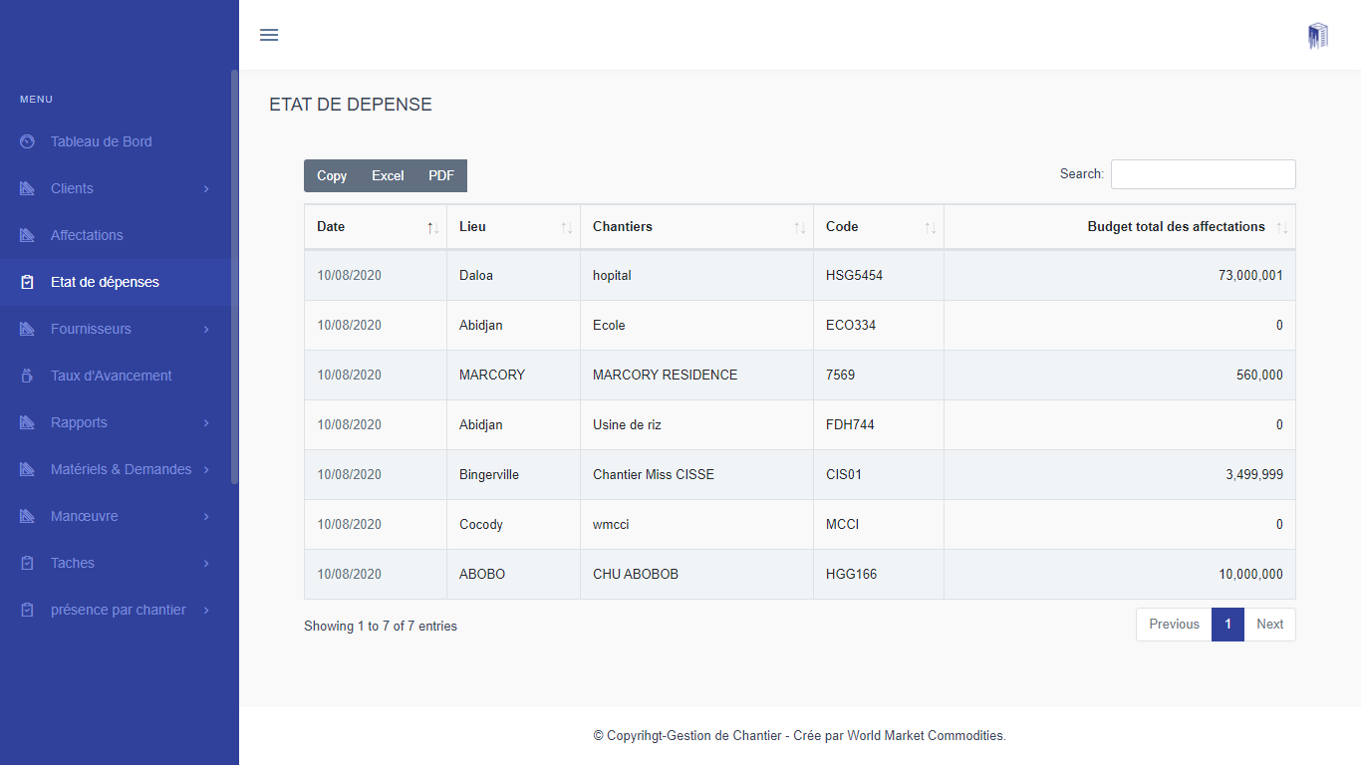
Task: Click the sidebar vertical scrollbar
Action: tap(234, 277)
